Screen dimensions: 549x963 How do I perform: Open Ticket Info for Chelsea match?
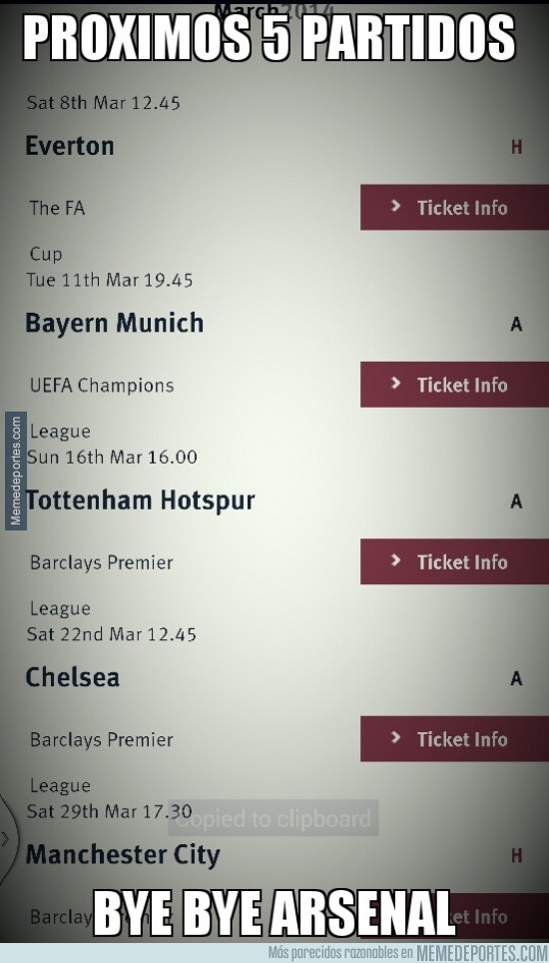[454, 739]
